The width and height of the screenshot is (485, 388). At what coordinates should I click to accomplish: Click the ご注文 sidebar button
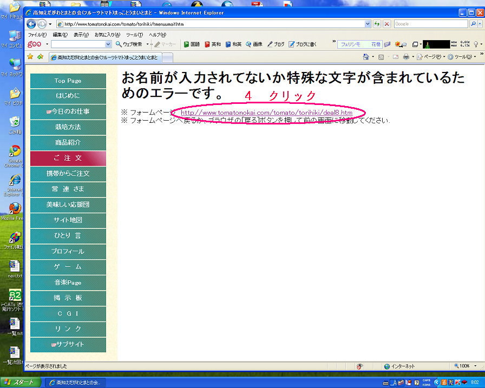pyautogui.click(x=68, y=158)
